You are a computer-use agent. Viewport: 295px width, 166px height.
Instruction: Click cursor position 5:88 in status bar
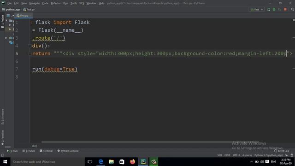point(219,155)
